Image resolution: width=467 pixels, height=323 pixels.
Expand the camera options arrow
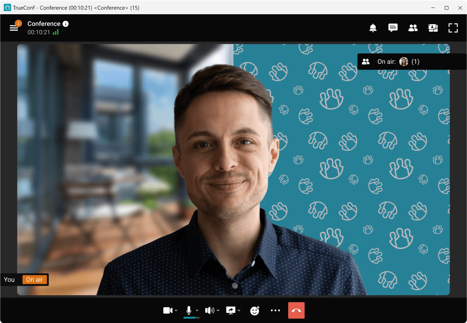tap(176, 311)
